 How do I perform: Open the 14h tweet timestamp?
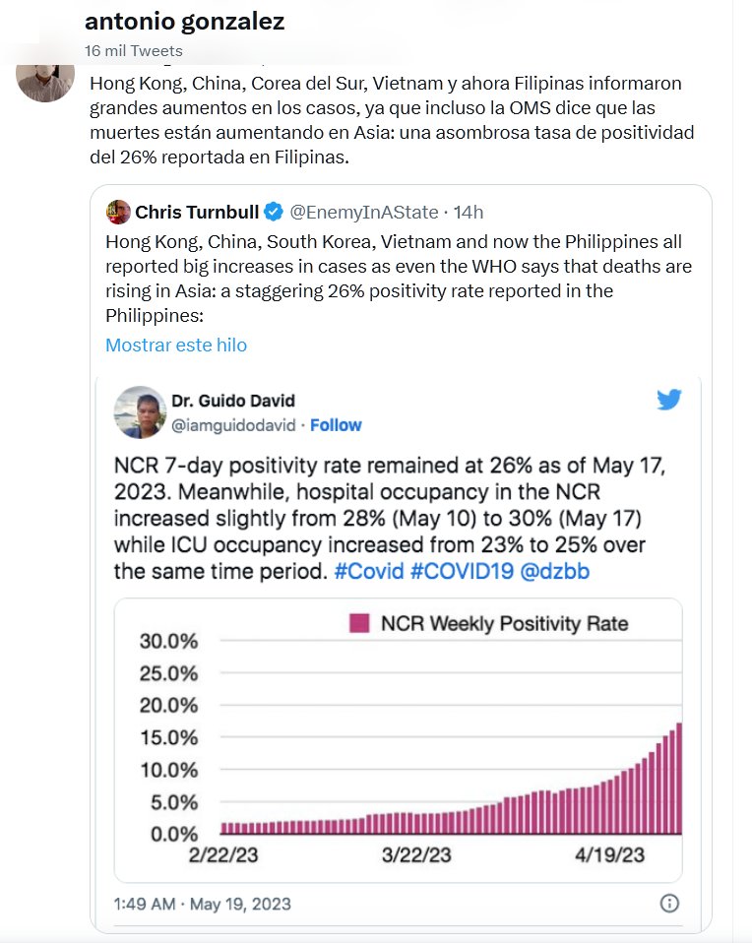click(467, 212)
